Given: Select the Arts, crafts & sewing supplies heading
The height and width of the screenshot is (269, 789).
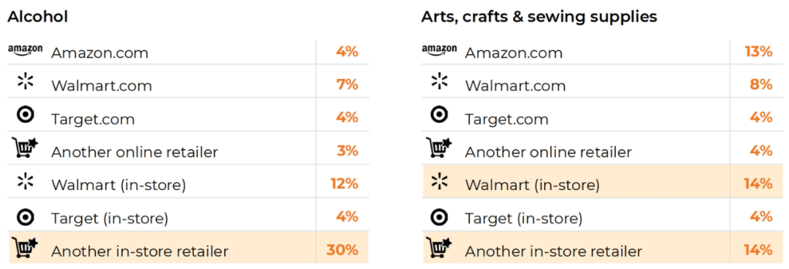Looking at the screenshot, I should point(539,17).
